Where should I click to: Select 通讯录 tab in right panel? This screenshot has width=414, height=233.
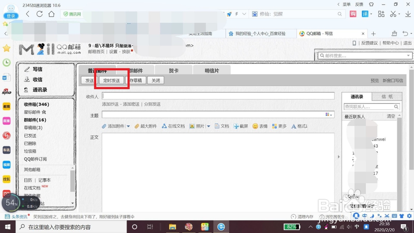click(357, 97)
